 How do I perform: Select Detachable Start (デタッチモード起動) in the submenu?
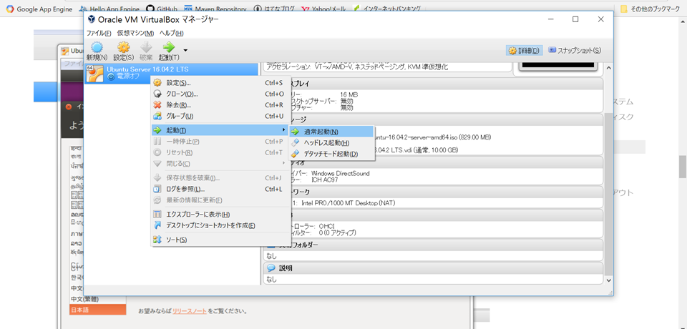coord(331,154)
